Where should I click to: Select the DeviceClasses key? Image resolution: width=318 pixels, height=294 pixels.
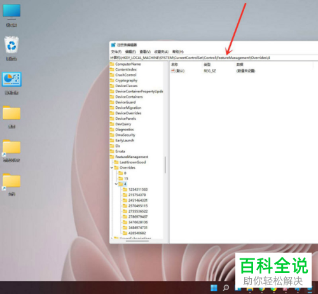tap(127, 86)
